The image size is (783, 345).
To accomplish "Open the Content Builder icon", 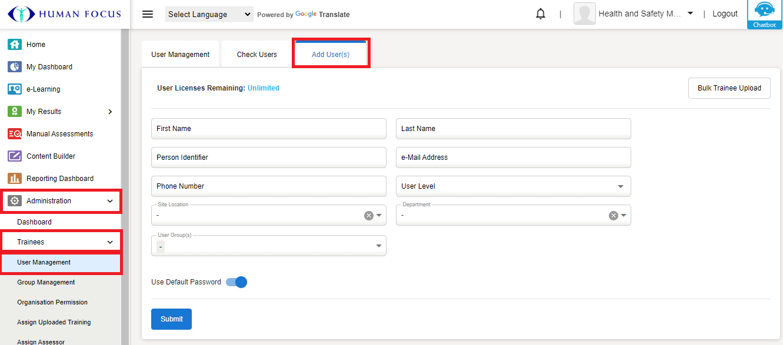I will 15,156.
